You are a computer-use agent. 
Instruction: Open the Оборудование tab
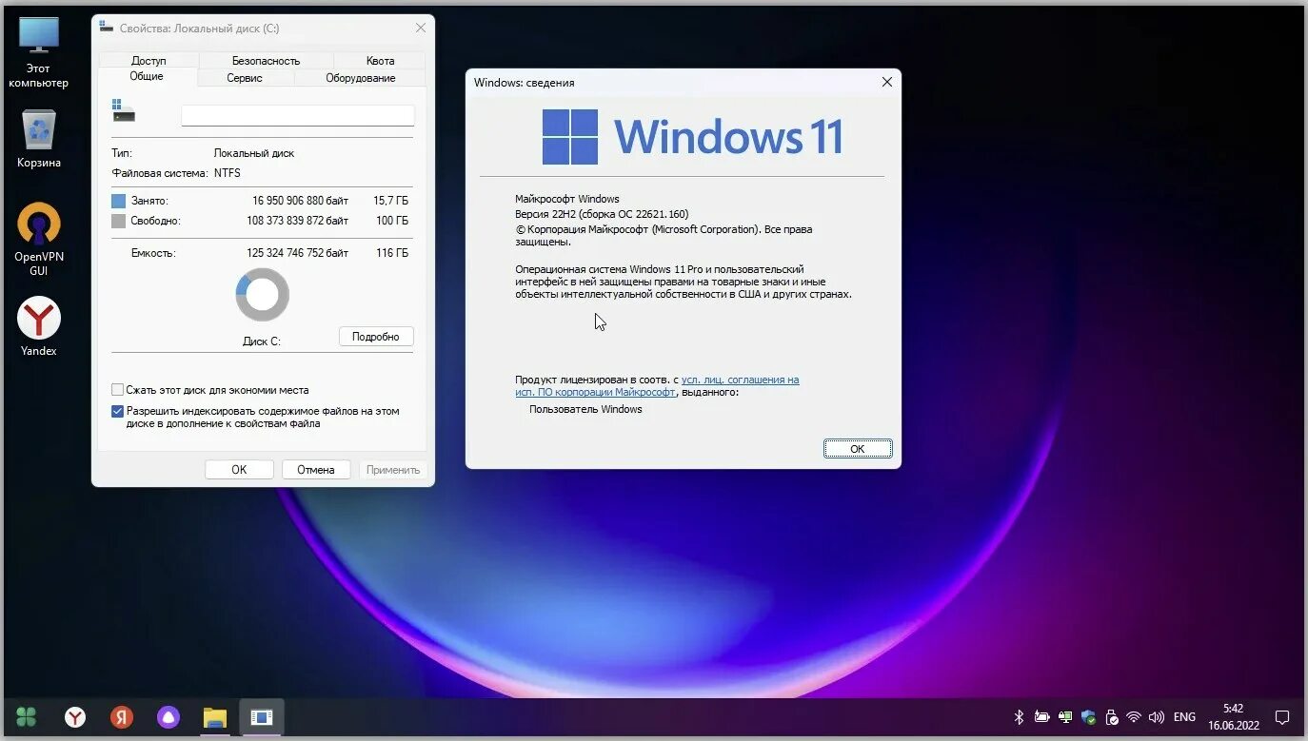pos(360,78)
